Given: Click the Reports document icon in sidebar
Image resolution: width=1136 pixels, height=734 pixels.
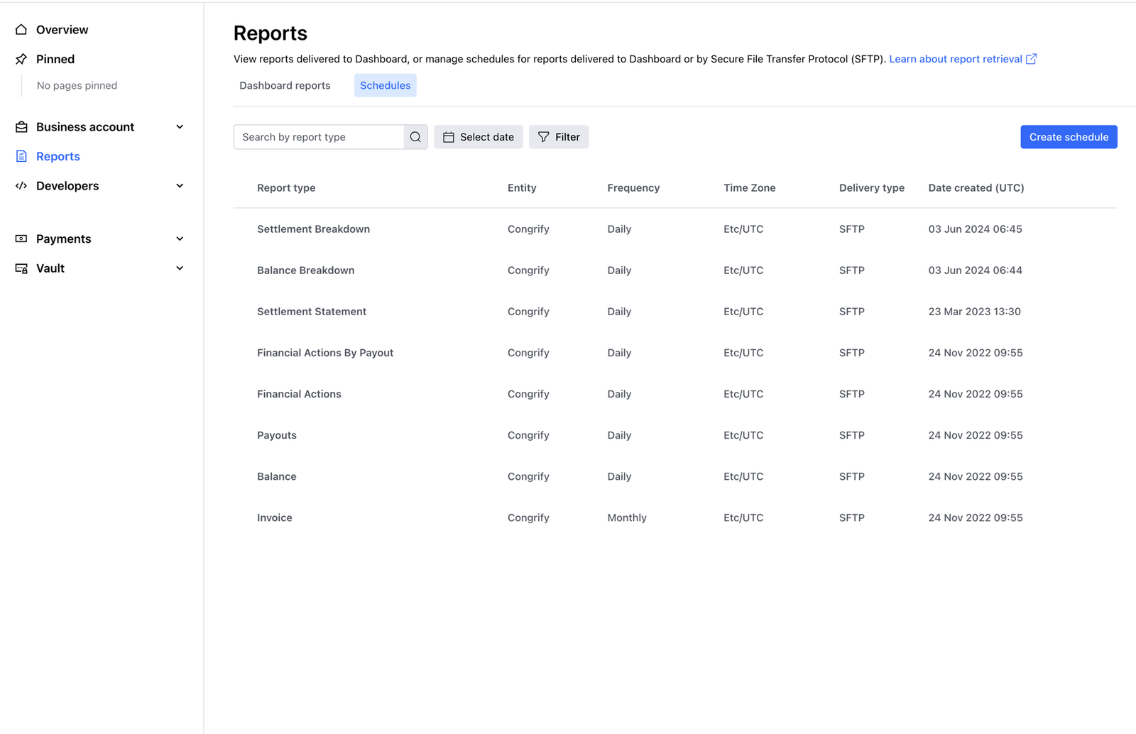Looking at the screenshot, I should point(21,156).
